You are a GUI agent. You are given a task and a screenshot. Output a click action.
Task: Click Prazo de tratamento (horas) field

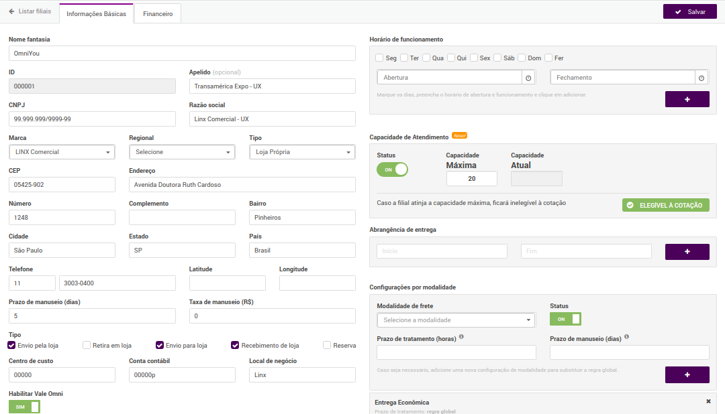456,352
